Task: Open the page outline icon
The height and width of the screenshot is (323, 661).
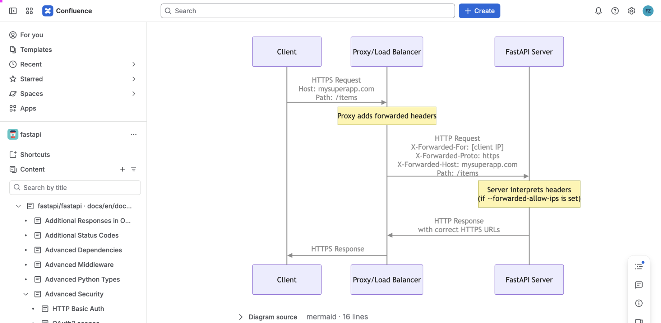Action: click(x=639, y=266)
